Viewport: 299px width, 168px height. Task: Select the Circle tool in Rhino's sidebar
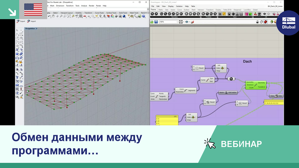point(17,38)
